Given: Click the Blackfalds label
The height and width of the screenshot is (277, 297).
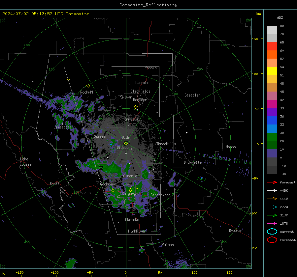Looking at the screenshot, I should pyautogui.click(x=140, y=91).
